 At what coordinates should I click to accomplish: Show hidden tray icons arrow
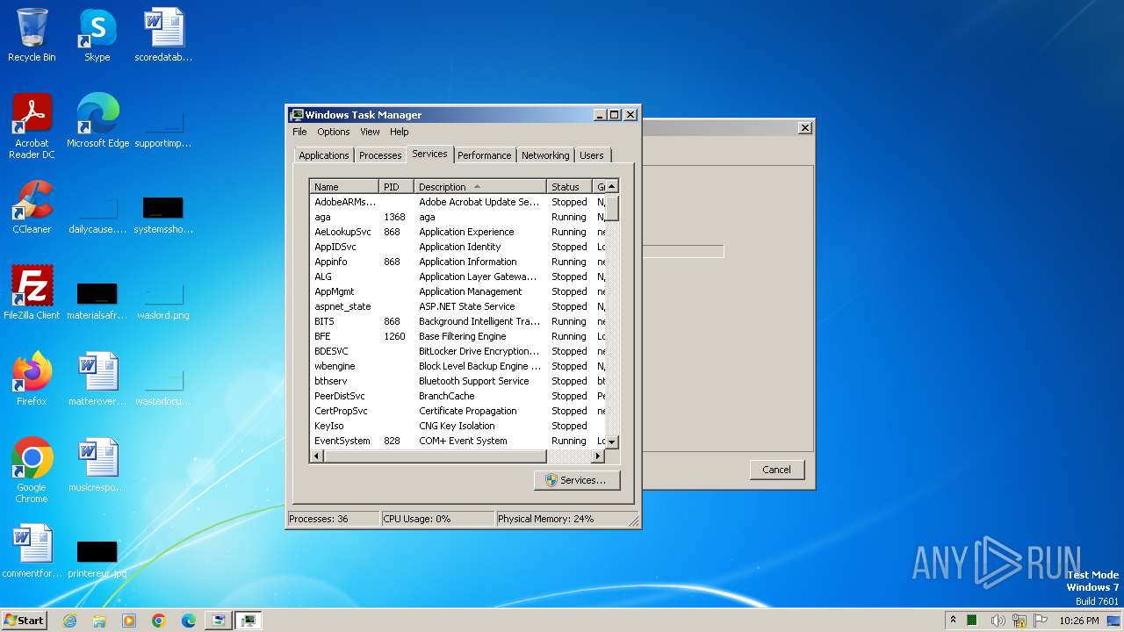tap(953, 620)
